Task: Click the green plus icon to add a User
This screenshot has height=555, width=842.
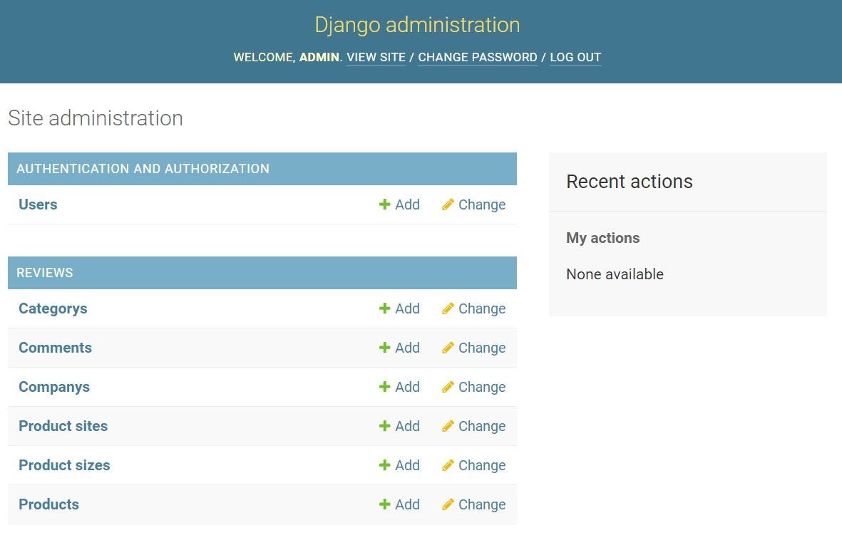Action: coord(384,204)
